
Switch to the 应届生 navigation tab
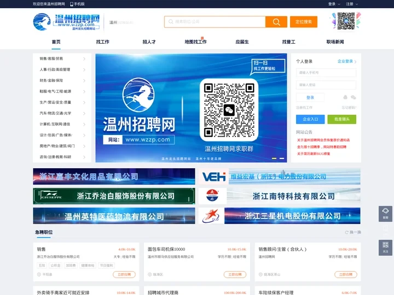click(x=242, y=42)
